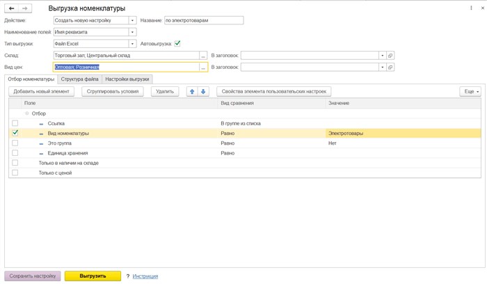The height and width of the screenshot is (284, 487).
Task: Open the Еще dropdown menu
Action: tap(470, 91)
